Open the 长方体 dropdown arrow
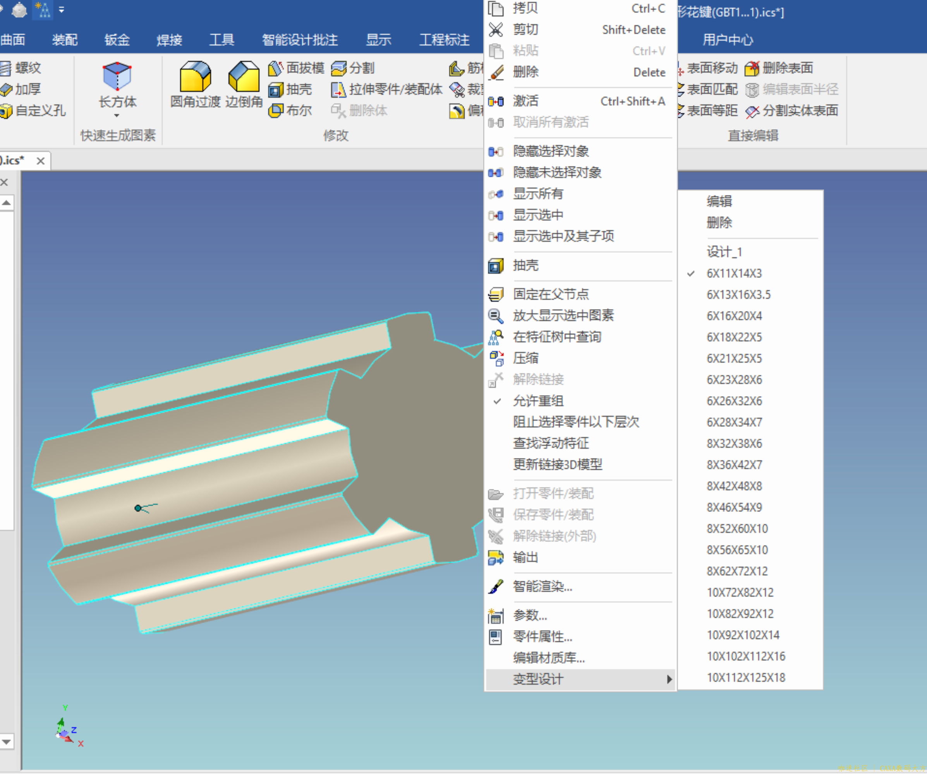Screen dimensions: 927x774 click(117, 116)
